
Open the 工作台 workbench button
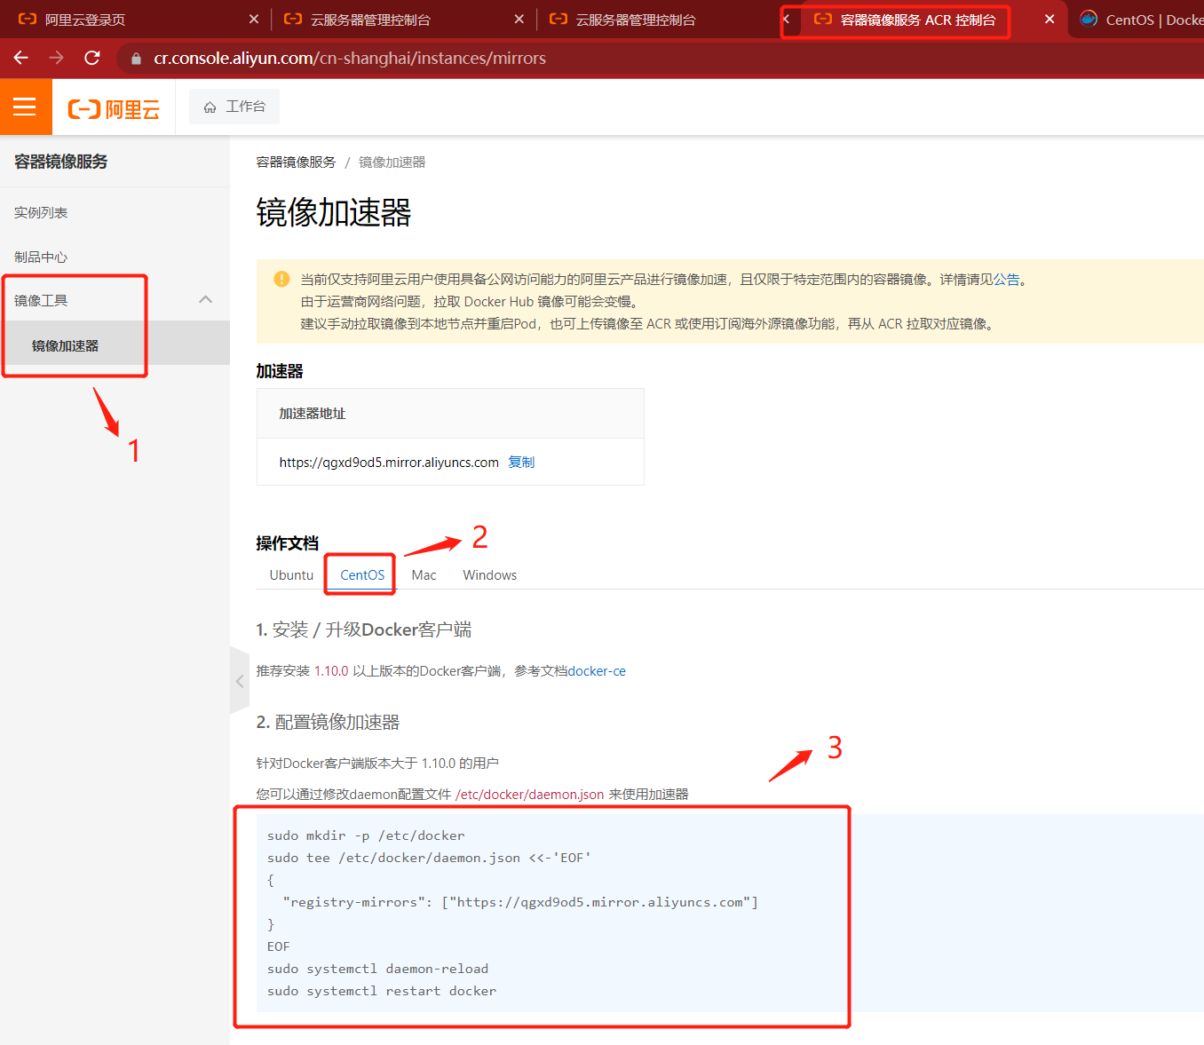coord(234,107)
